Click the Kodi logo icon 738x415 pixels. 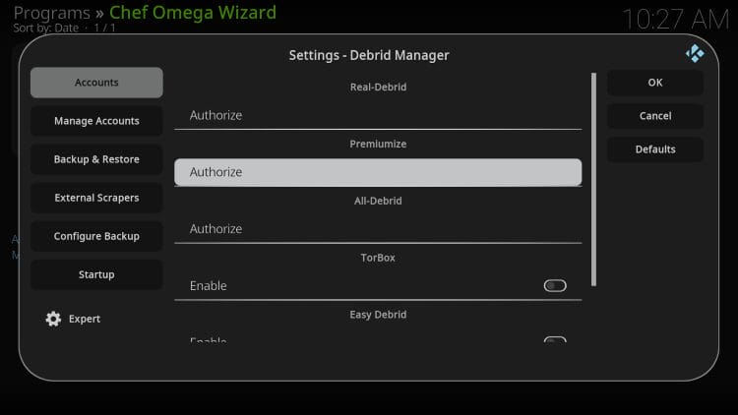click(695, 54)
